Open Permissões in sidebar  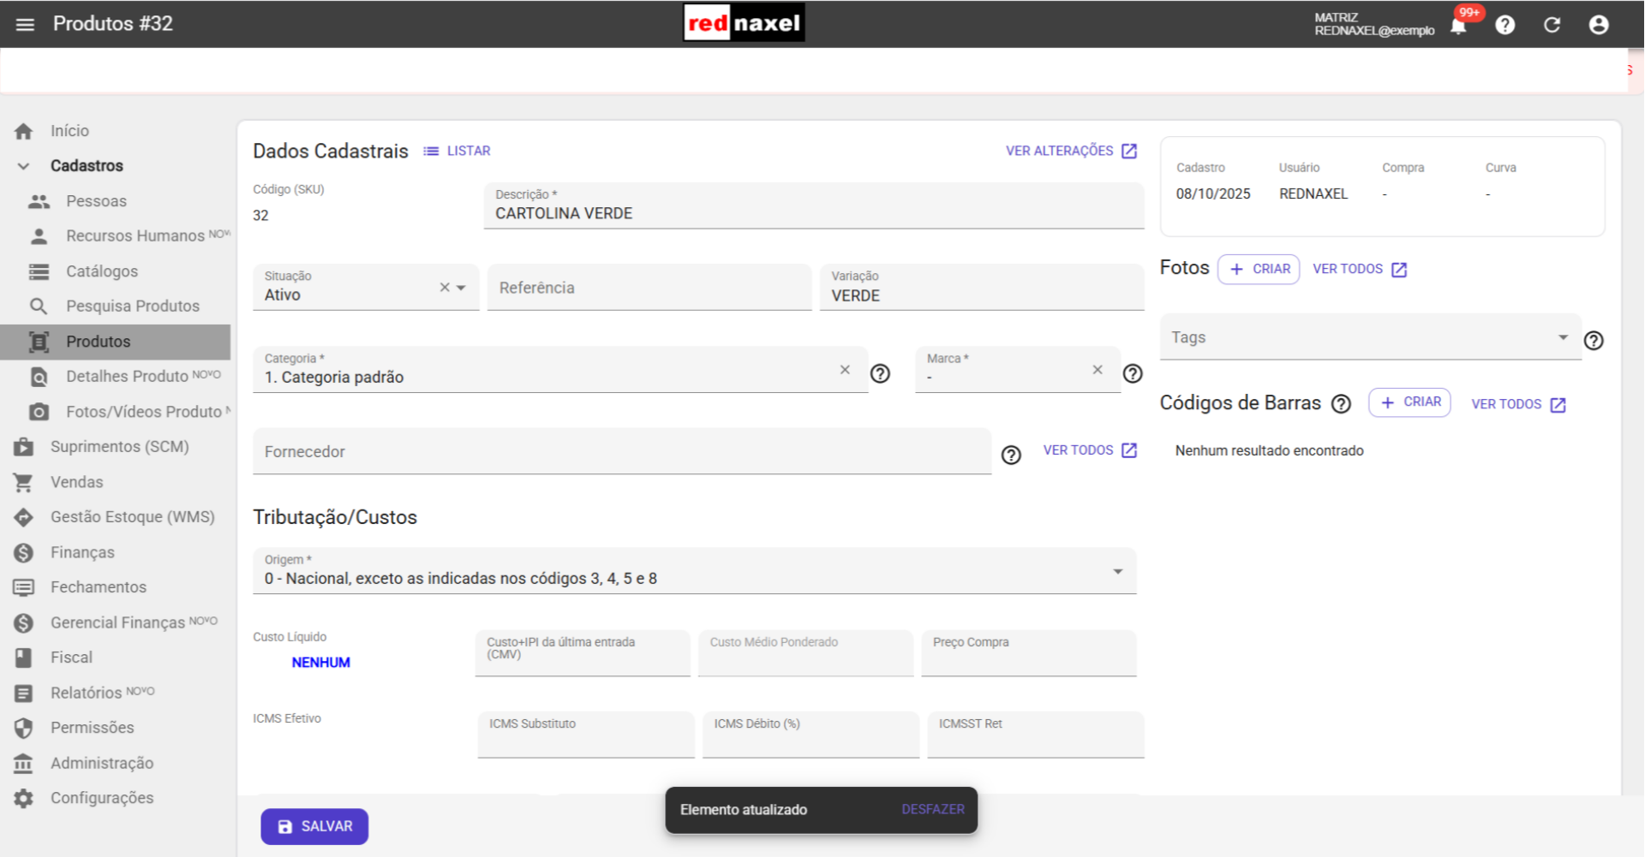coord(116,728)
